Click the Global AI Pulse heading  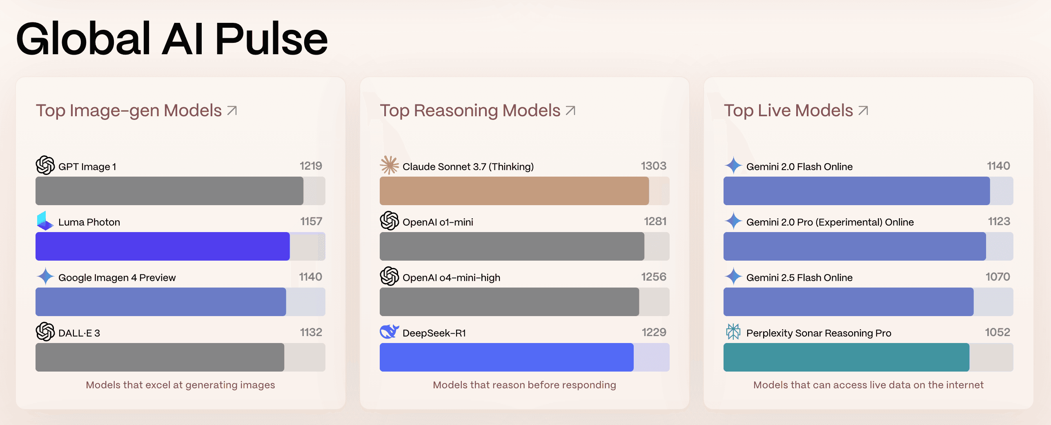click(x=171, y=39)
